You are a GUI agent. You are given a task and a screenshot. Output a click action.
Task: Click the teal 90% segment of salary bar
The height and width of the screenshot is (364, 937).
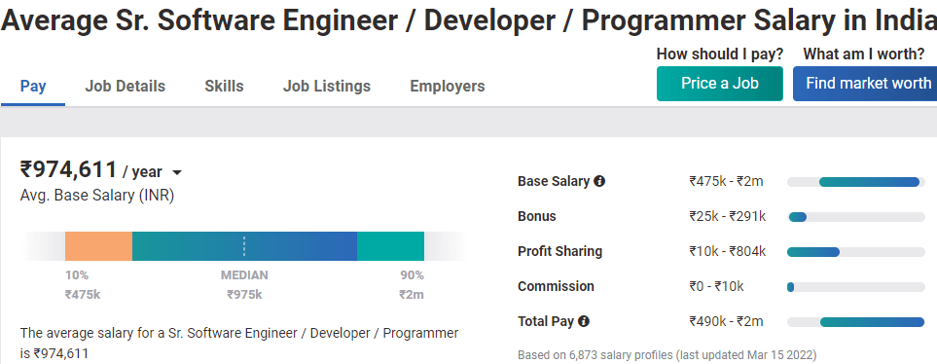tap(390, 246)
